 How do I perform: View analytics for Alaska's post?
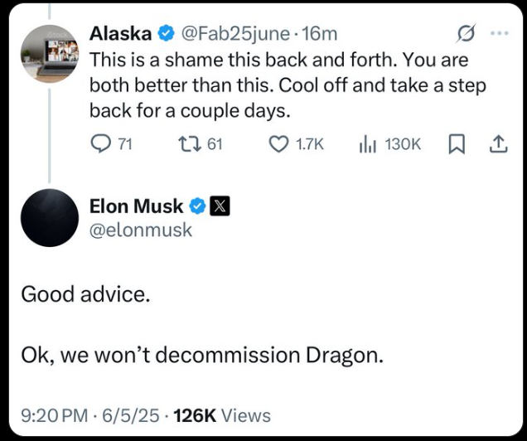click(x=368, y=144)
